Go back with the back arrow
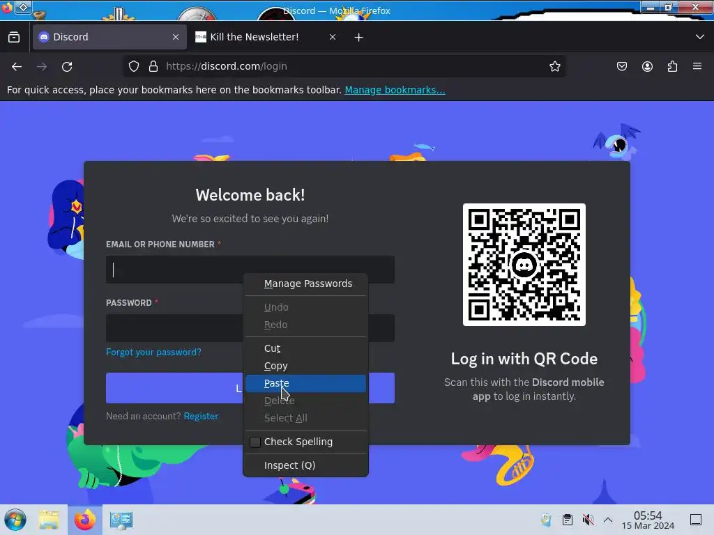The width and height of the screenshot is (714, 535). tap(17, 66)
